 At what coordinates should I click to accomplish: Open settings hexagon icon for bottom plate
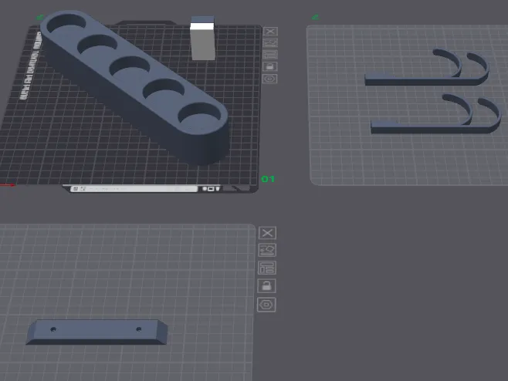(266, 305)
